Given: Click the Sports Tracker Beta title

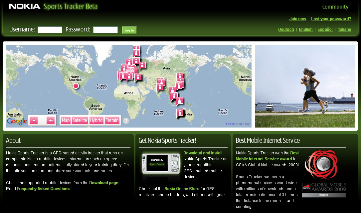Looking at the screenshot, I should [x=71, y=6].
